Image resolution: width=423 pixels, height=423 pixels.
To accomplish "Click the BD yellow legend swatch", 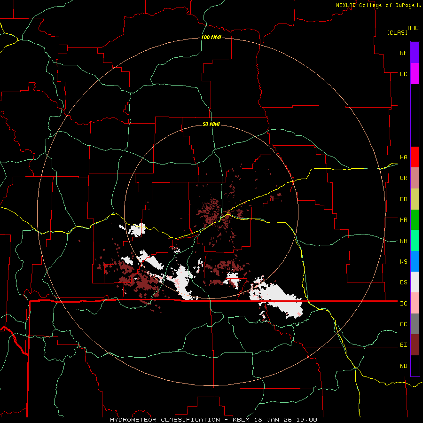I will tap(415, 199).
